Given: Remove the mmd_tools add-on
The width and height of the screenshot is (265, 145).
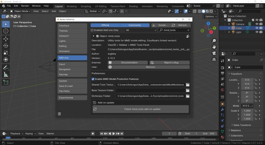Looking at the screenshot, I should coord(149,67).
